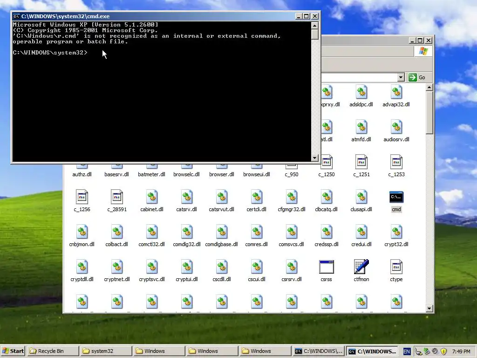Select the crypt32.dll file icon
The width and height of the screenshot is (477, 358).
coord(396,232)
